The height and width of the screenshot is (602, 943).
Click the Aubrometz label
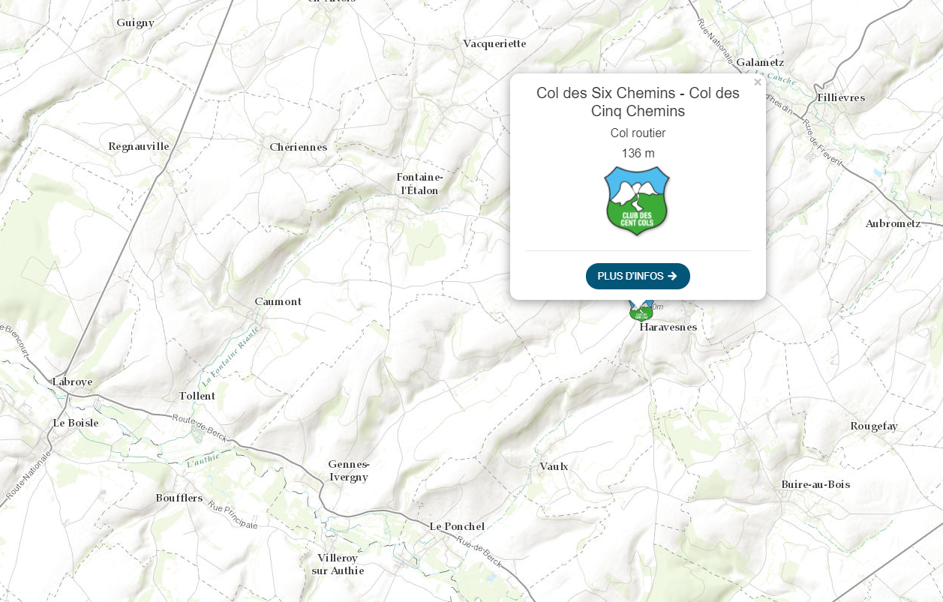(x=893, y=223)
